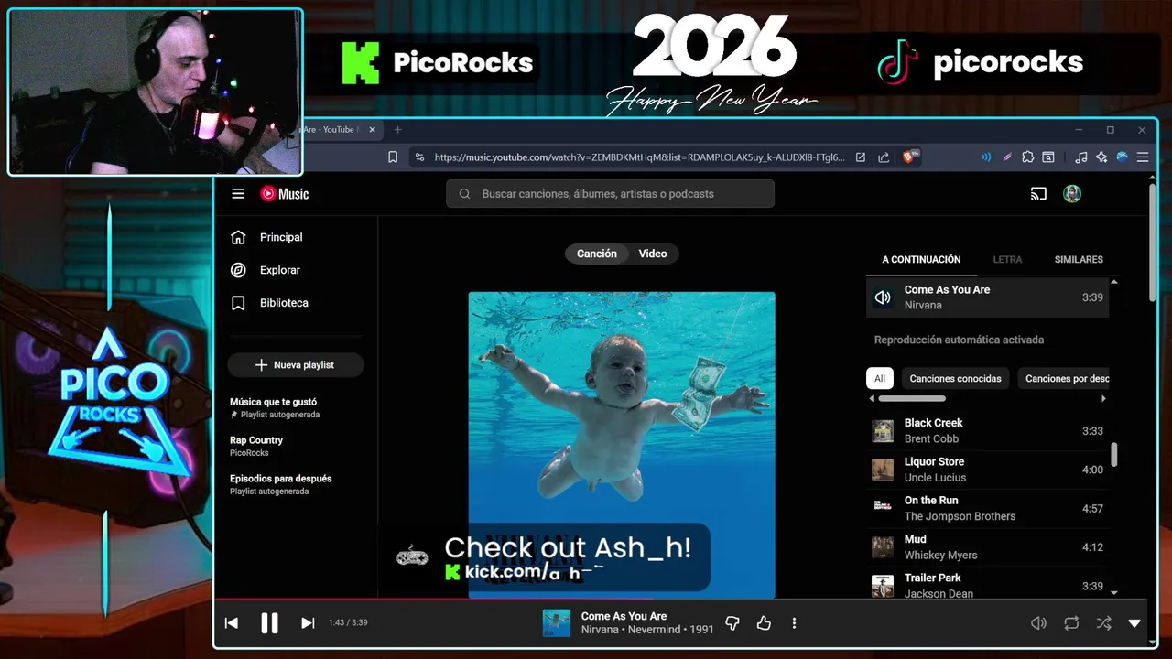The width and height of the screenshot is (1172, 659).
Task: Click the YouTube Music logo
Action: pyautogui.click(x=285, y=194)
